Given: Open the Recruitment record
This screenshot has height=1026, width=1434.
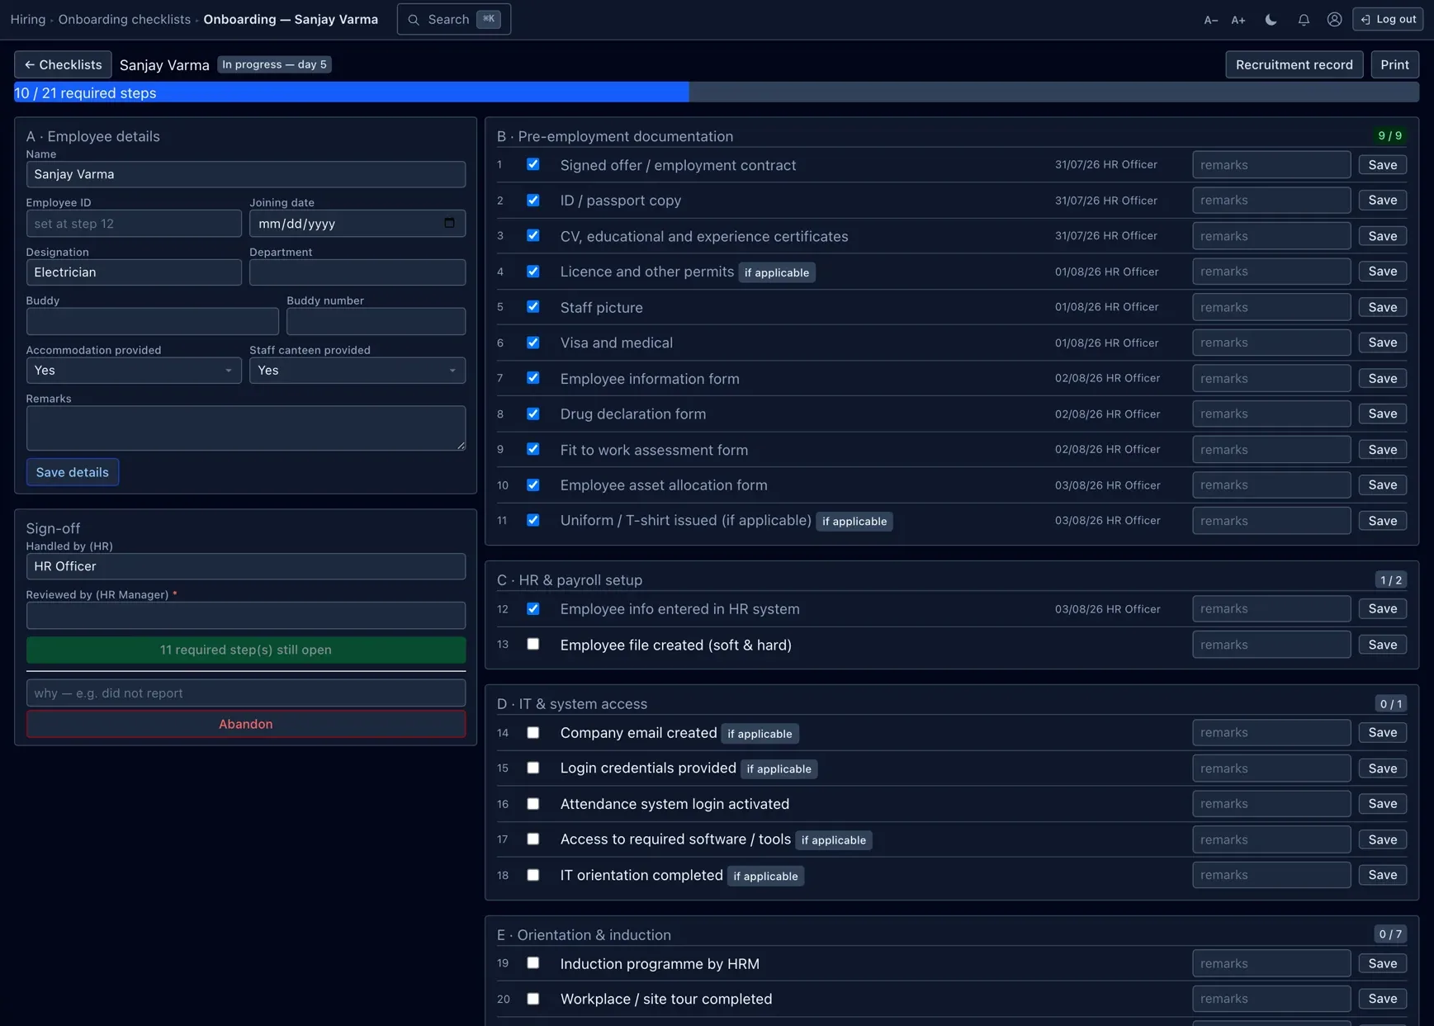Looking at the screenshot, I should (1294, 64).
